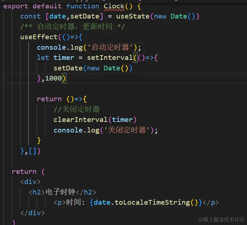Click timer argument in clearInterval
Screen dimensions: 247x225
[122, 120]
